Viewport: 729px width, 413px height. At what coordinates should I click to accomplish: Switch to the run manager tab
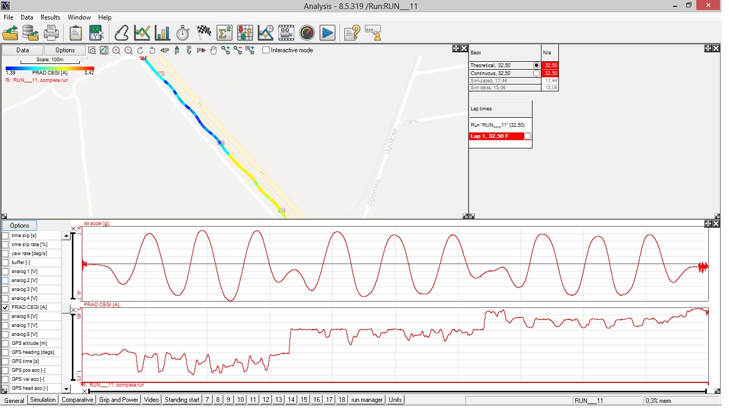click(367, 400)
